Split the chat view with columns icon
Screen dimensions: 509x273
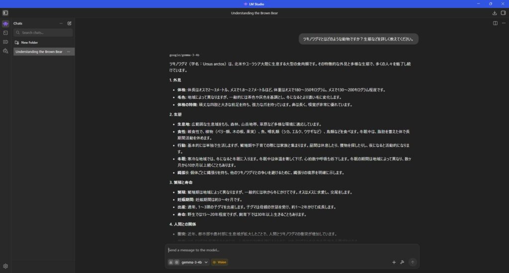495,23
